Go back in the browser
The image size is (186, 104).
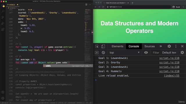(x=96, y=7)
